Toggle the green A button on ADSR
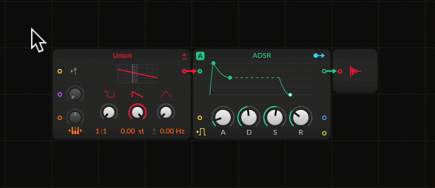The height and width of the screenshot is (188, 435). coord(200,56)
